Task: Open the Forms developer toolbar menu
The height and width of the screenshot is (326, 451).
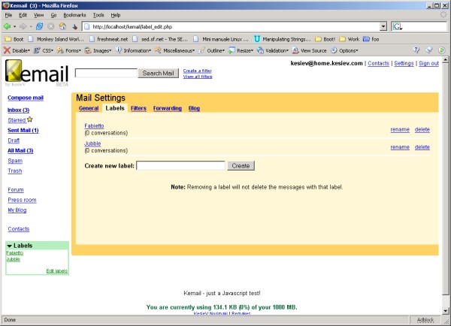Action: [69, 50]
